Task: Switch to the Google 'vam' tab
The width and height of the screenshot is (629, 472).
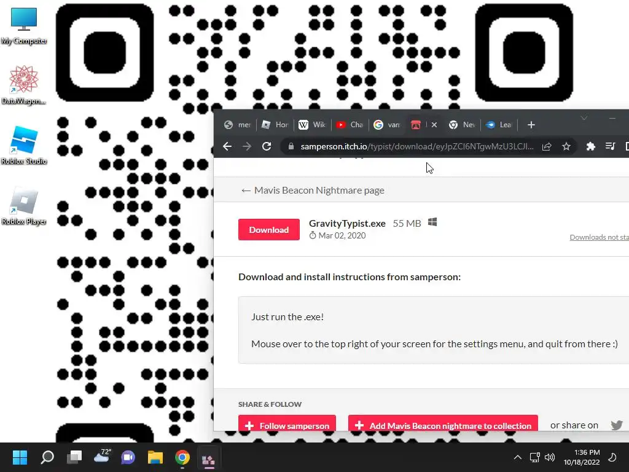Action: pyautogui.click(x=387, y=125)
